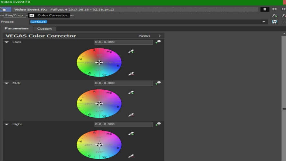This screenshot has height=161, width=286.
Task: Click the center point of Mid color wheel
Action: [x=99, y=104]
